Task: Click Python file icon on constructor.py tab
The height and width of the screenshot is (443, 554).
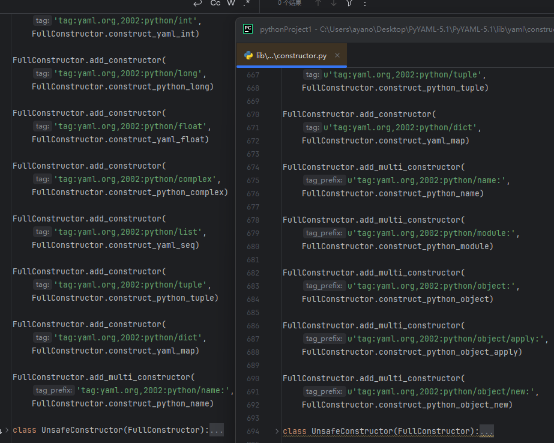Action: click(x=248, y=56)
